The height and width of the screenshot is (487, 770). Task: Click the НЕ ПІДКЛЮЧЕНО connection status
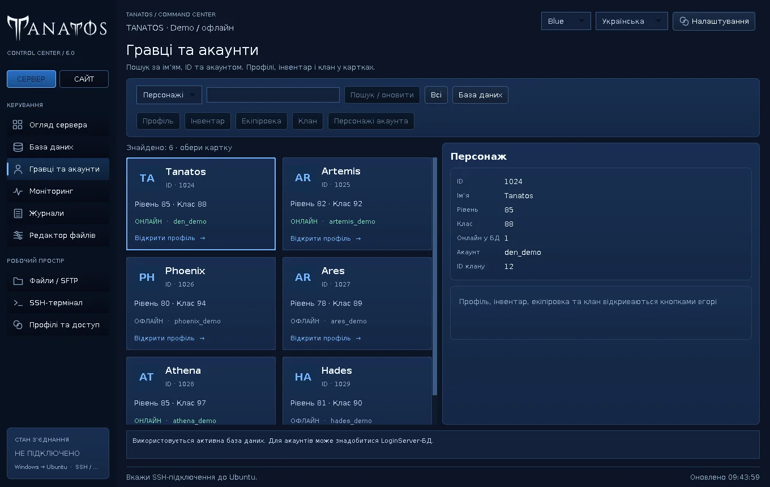click(x=47, y=453)
